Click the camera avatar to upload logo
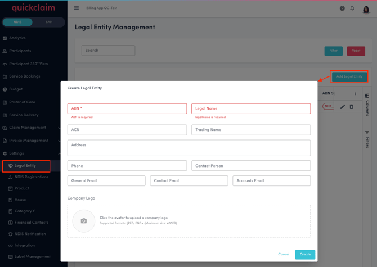 tap(84, 221)
